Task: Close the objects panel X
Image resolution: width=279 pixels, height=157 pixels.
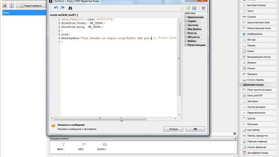Action: pyautogui.click(x=235, y=133)
